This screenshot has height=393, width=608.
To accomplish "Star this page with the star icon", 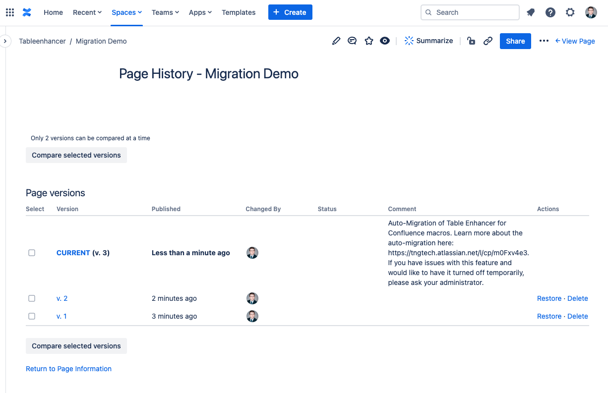I will tap(368, 41).
